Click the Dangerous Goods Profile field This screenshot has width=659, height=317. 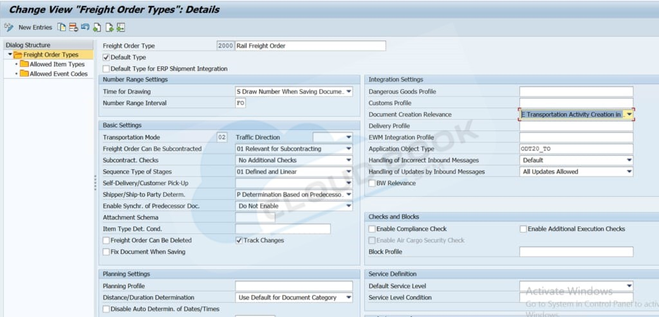576,91
